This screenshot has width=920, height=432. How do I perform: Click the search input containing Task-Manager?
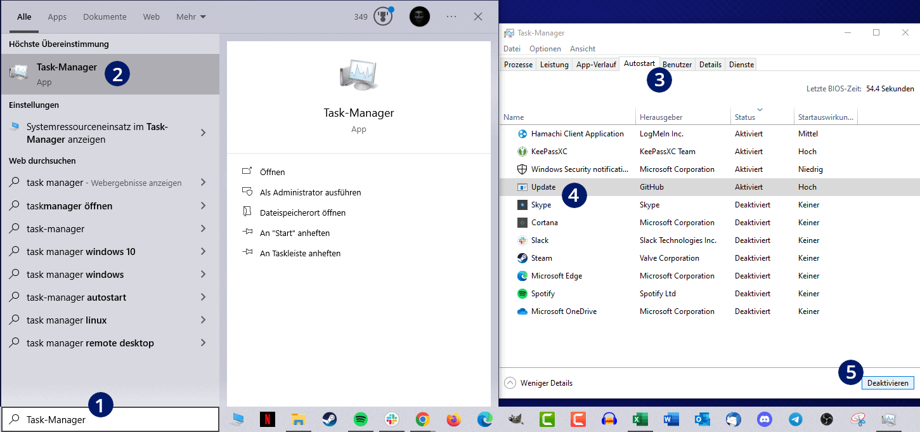(110, 419)
